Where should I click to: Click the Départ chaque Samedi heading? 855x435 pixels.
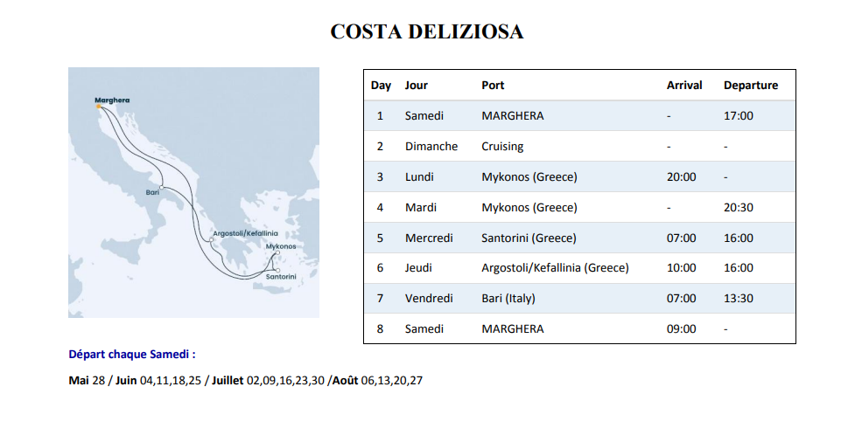tap(132, 355)
